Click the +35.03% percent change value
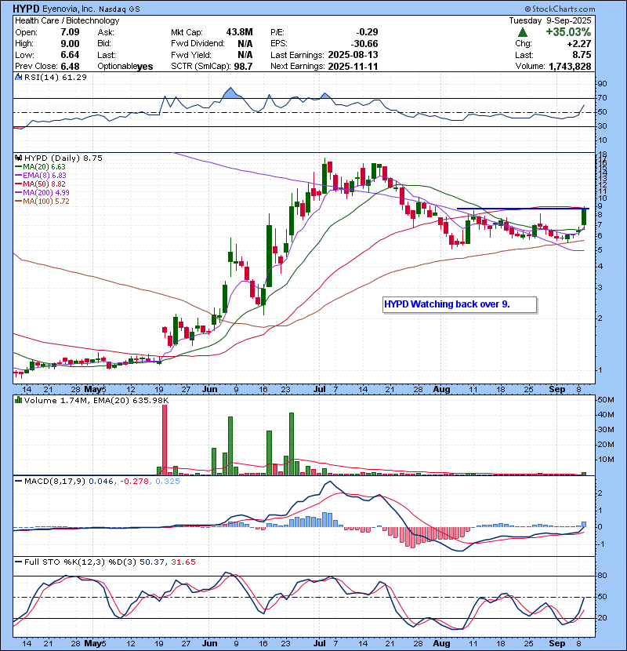The image size is (627, 651). point(568,32)
